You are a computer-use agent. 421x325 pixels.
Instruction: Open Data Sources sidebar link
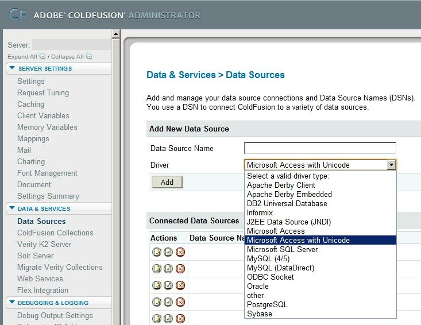(41, 222)
